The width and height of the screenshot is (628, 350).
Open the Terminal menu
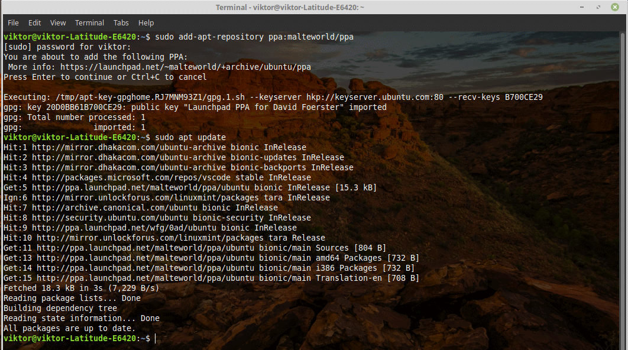tap(89, 22)
